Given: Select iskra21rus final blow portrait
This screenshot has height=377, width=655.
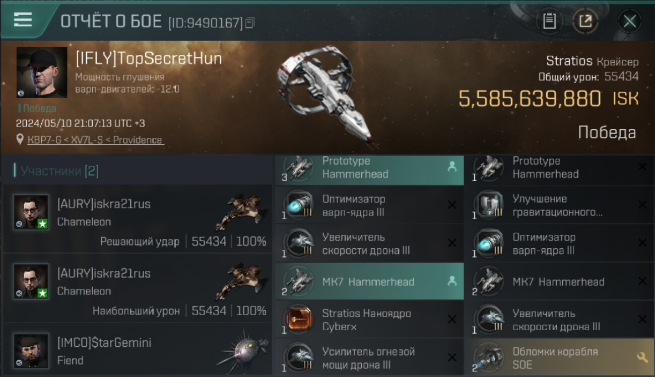Looking at the screenshot, I should click(31, 212).
